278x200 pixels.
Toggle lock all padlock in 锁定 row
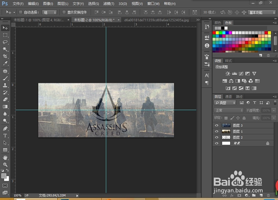[244, 118]
